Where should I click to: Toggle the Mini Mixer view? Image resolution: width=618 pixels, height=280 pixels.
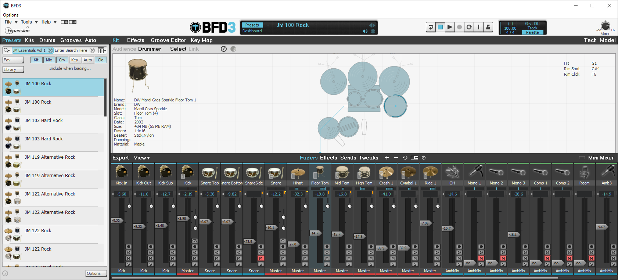pyautogui.click(x=597, y=158)
